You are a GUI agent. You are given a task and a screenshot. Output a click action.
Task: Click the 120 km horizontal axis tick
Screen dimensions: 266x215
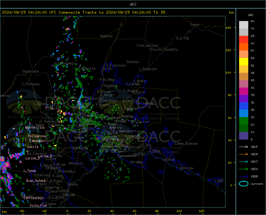[x=202, y=211]
